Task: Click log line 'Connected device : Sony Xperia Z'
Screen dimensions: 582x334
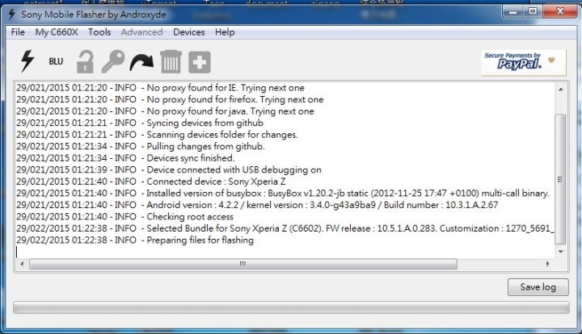Action: click(150, 182)
